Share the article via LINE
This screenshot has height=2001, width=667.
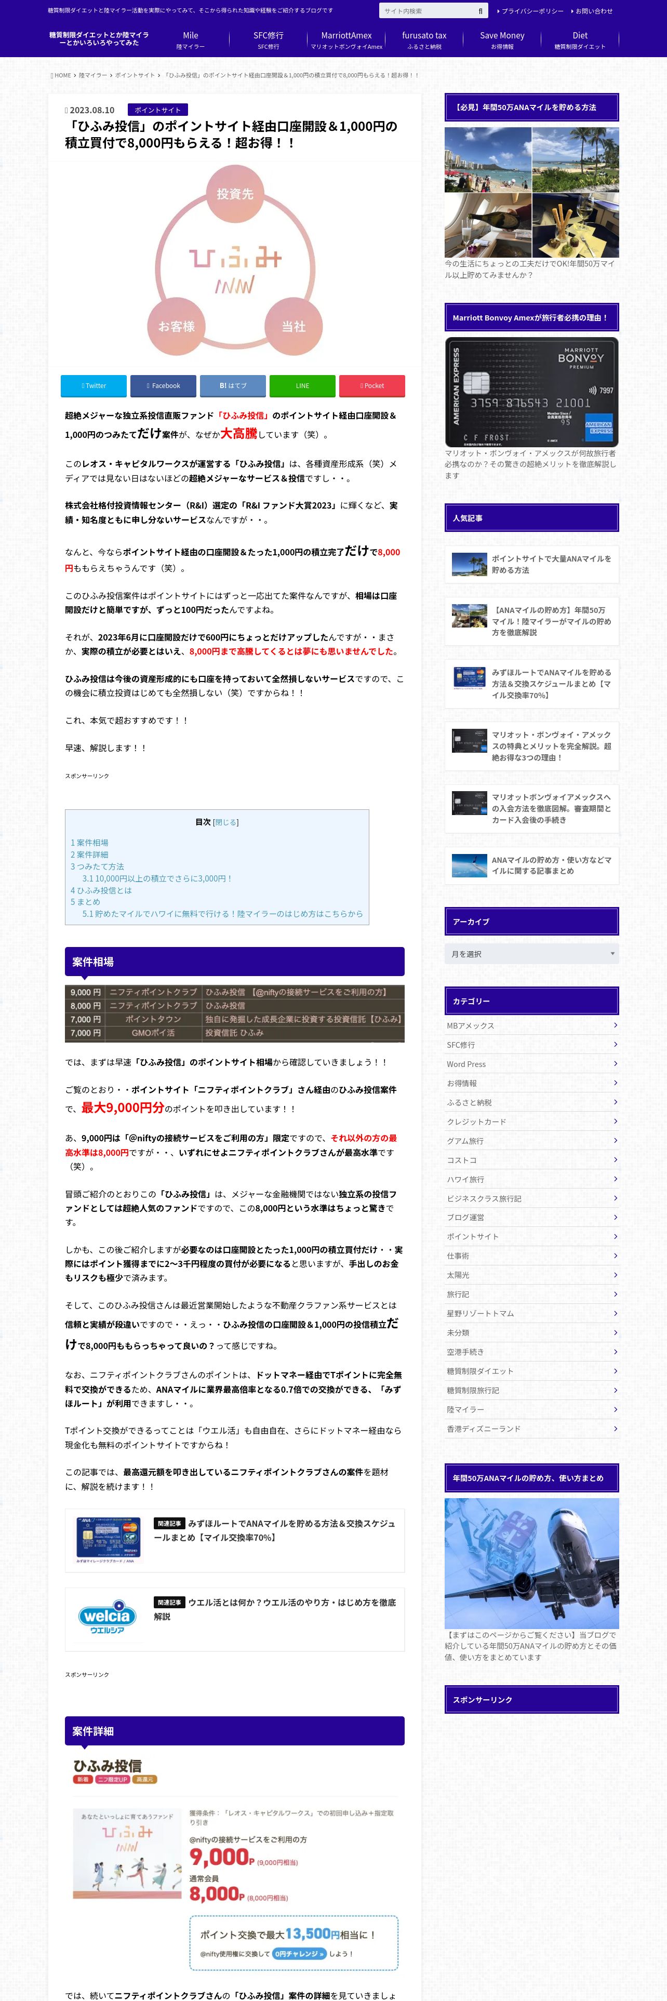pos(302,385)
